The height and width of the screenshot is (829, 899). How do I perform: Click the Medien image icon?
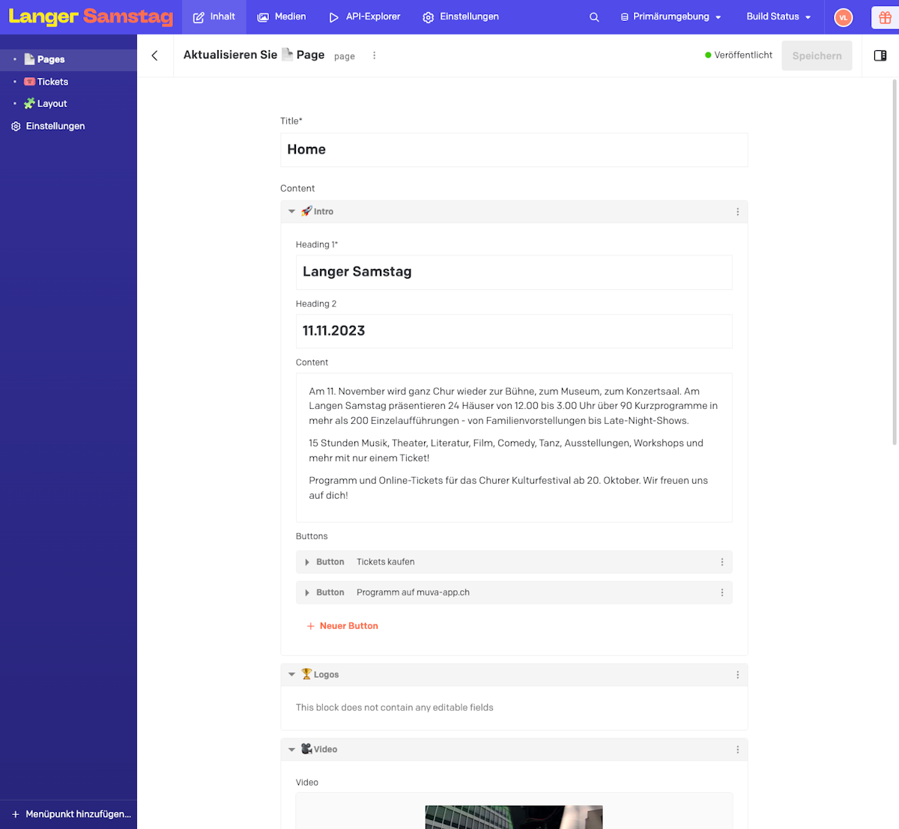coord(263,17)
